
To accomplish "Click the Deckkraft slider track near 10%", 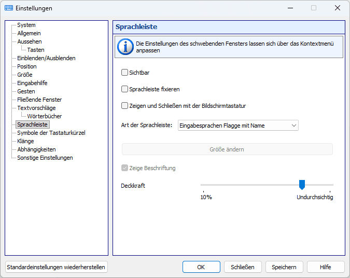I will tap(204, 185).
